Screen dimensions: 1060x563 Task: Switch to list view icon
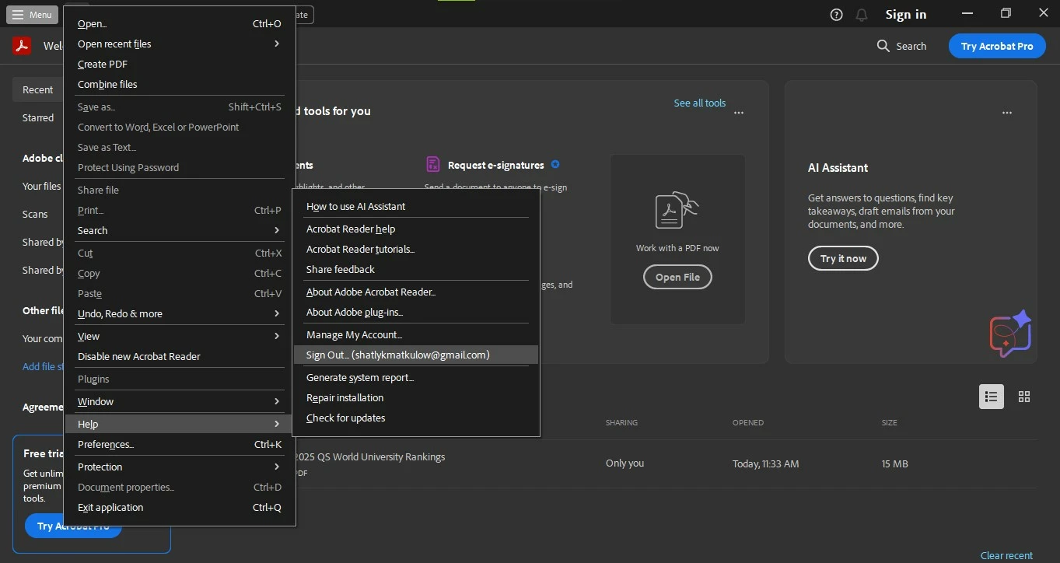click(992, 397)
